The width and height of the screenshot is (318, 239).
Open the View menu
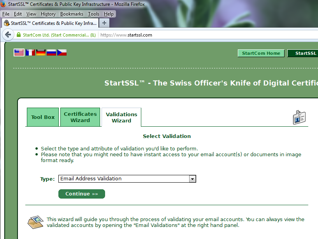coord(31,14)
